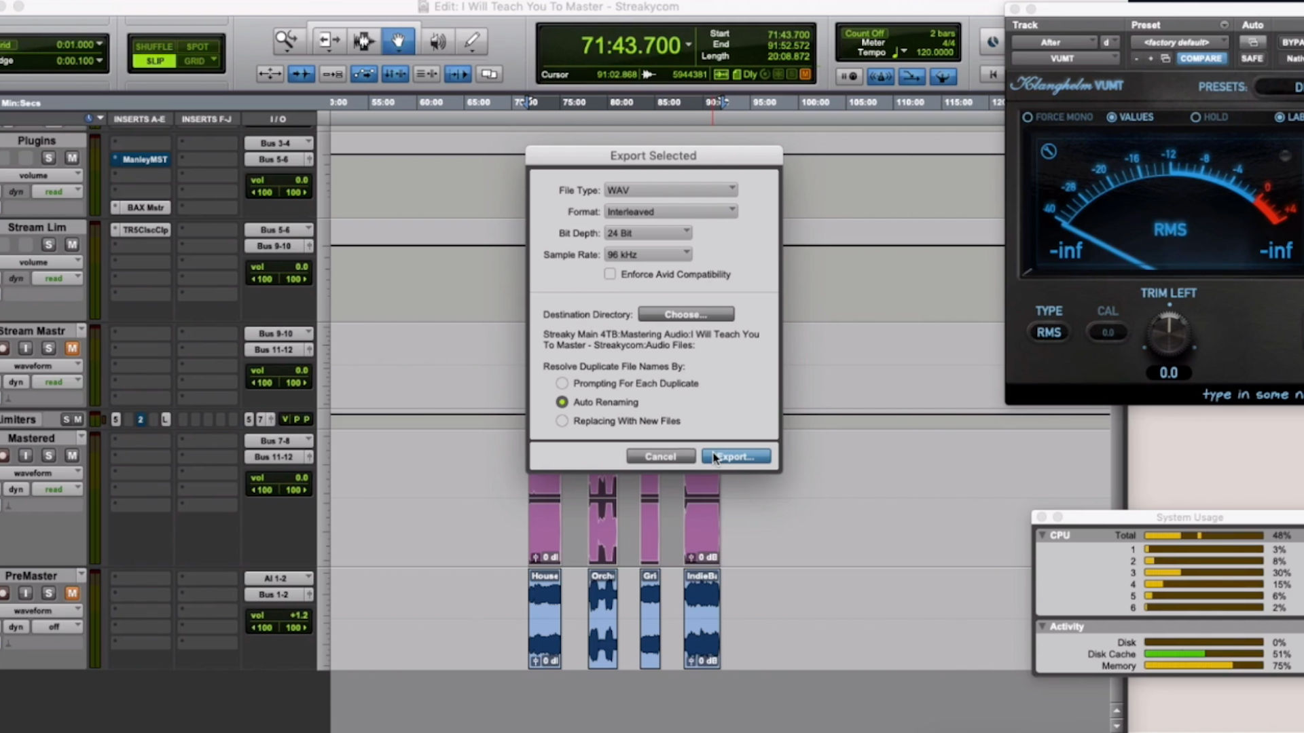The height and width of the screenshot is (733, 1304).
Task: Toggle input monitoring on Mastered track
Action: pyautogui.click(x=25, y=455)
